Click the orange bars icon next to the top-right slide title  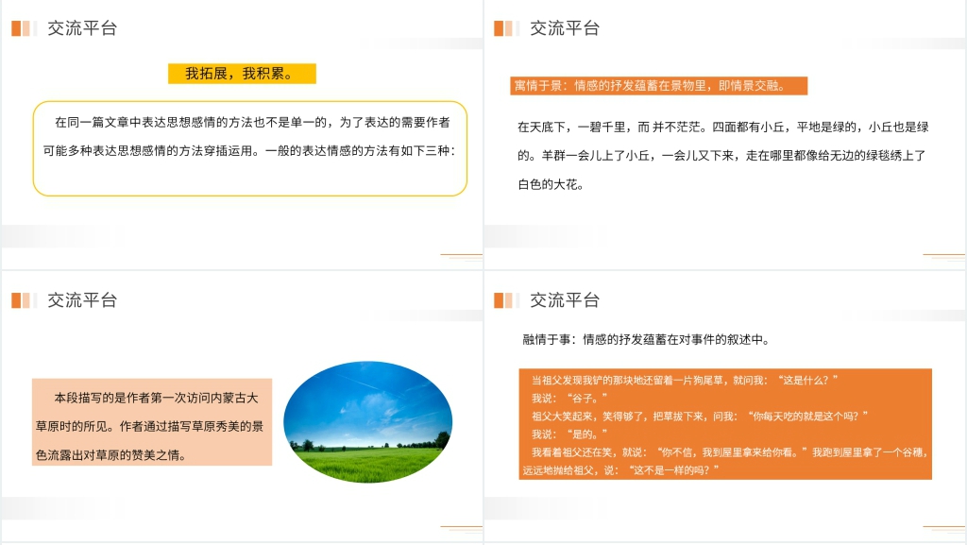pos(504,29)
